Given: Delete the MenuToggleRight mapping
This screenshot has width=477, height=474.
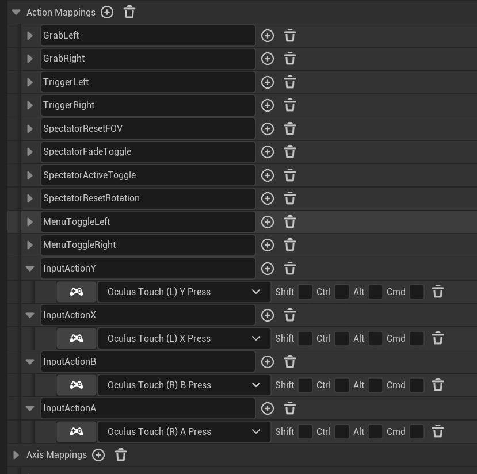Looking at the screenshot, I should pyautogui.click(x=290, y=245).
